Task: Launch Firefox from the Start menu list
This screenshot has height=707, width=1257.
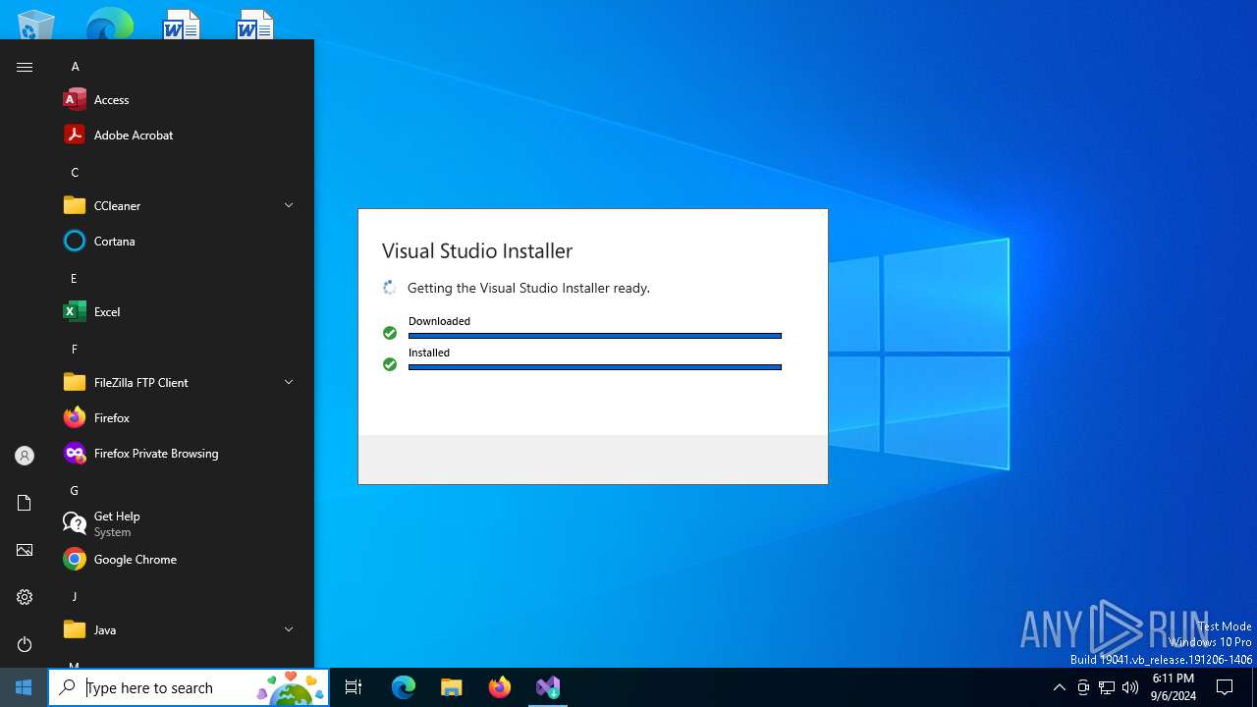Action: tap(181, 417)
